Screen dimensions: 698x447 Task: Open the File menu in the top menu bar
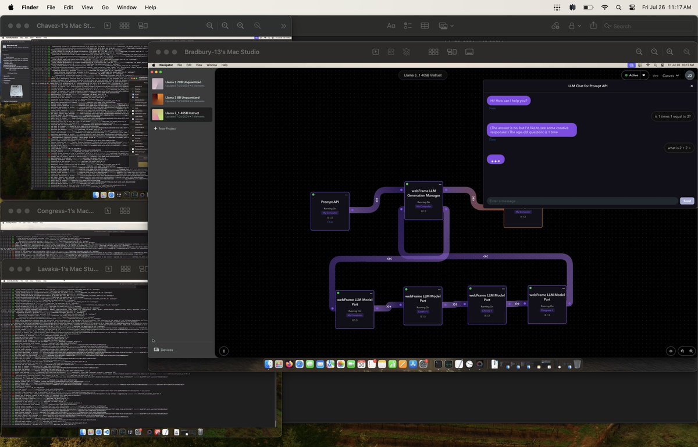pos(51,8)
